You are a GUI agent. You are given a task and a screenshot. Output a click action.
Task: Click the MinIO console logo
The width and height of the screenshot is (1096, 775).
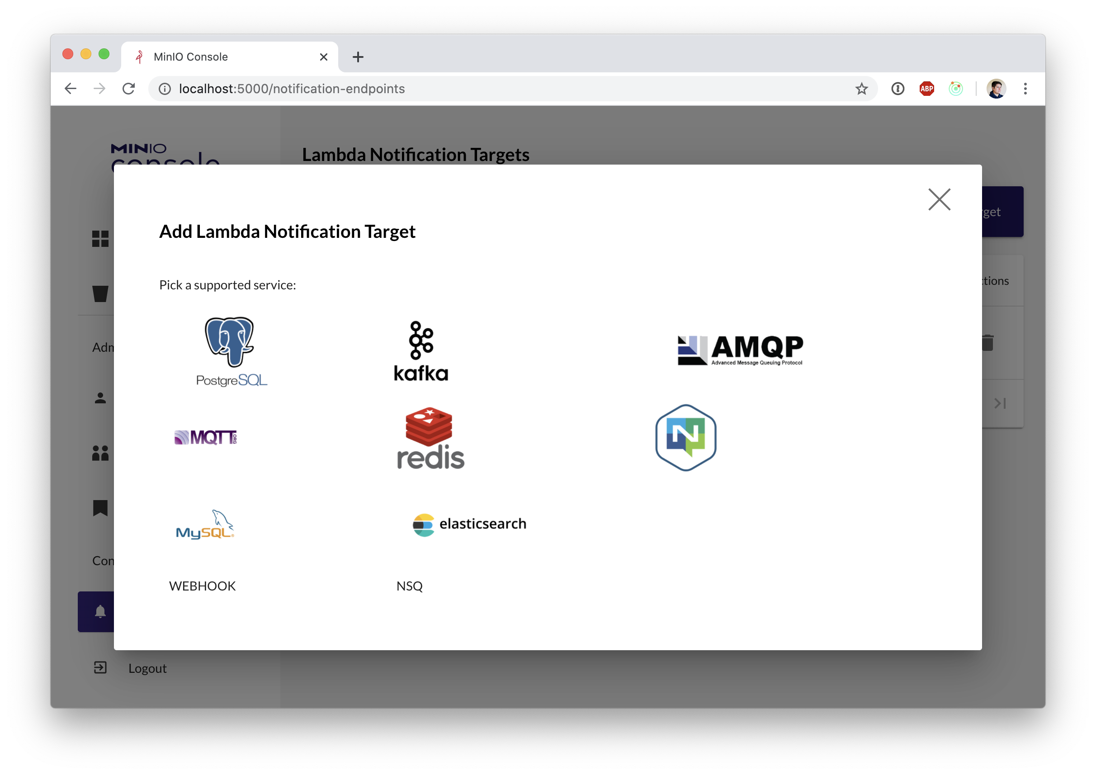(x=165, y=154)
